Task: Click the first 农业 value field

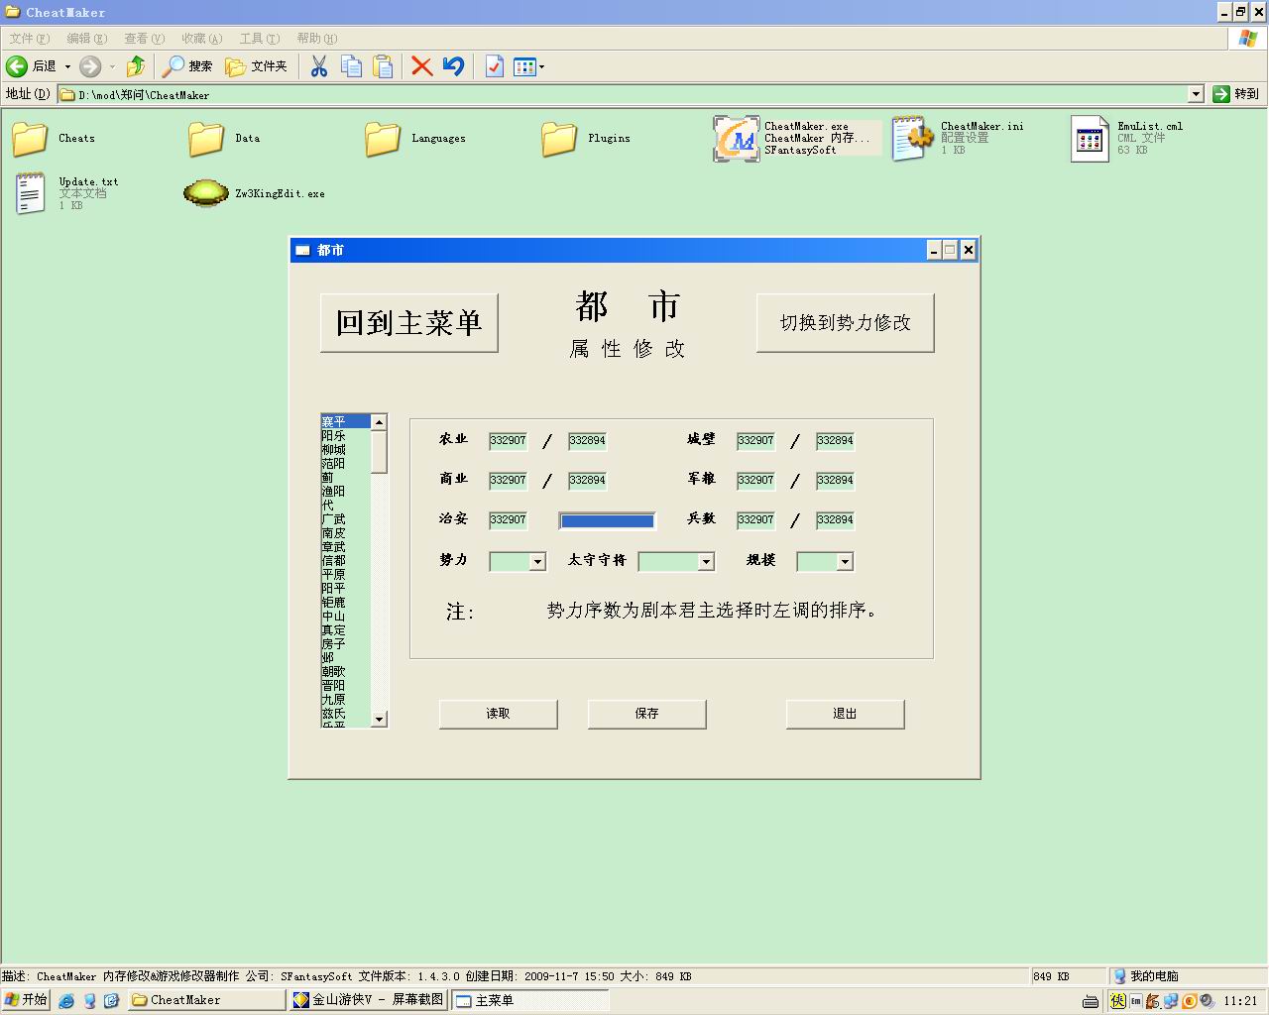Action: 508,441
